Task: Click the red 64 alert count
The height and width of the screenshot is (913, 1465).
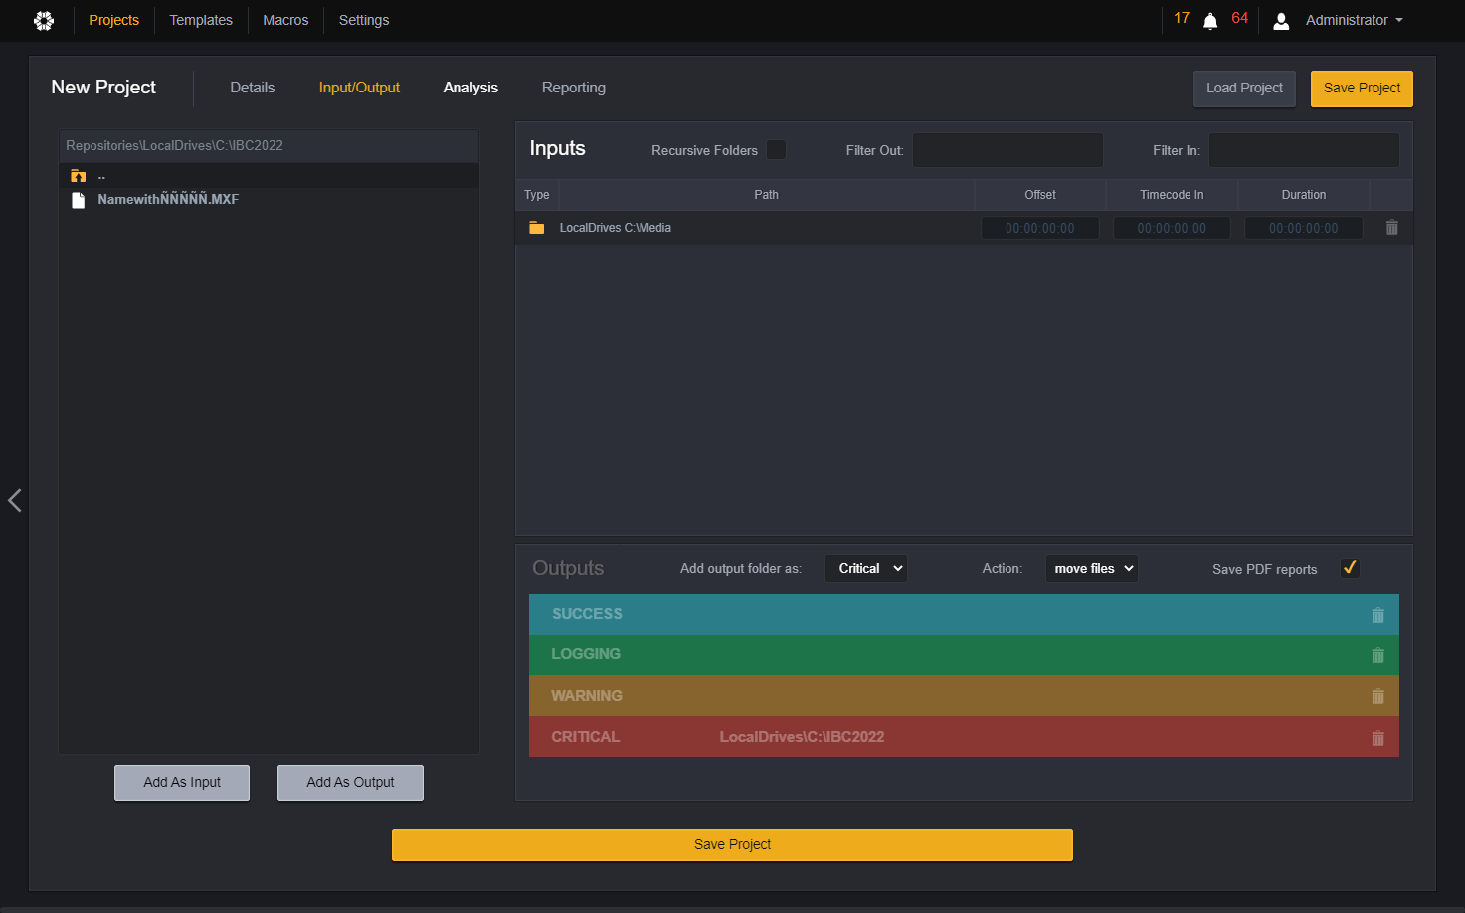Action: click(x=1240, y=18)
